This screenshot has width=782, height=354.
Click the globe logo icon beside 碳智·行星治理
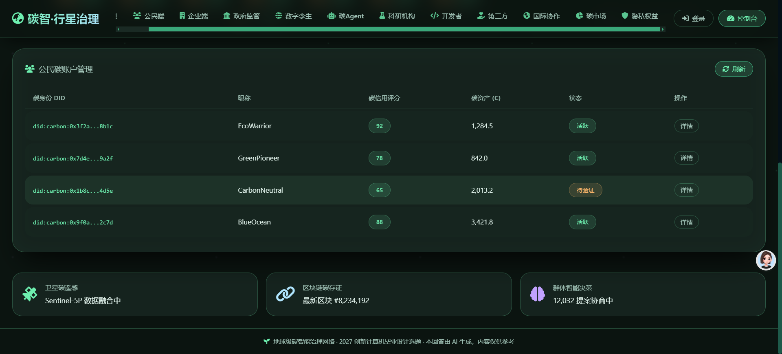click(18, 18)
